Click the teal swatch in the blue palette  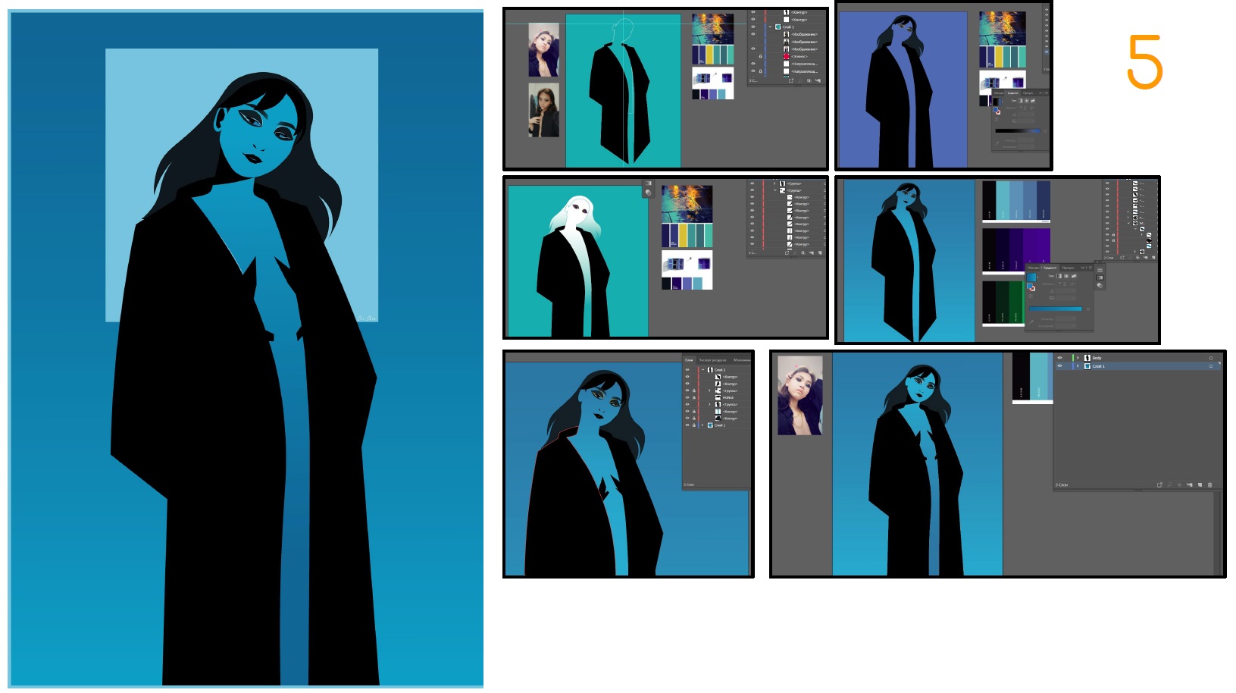(1003, 200)
